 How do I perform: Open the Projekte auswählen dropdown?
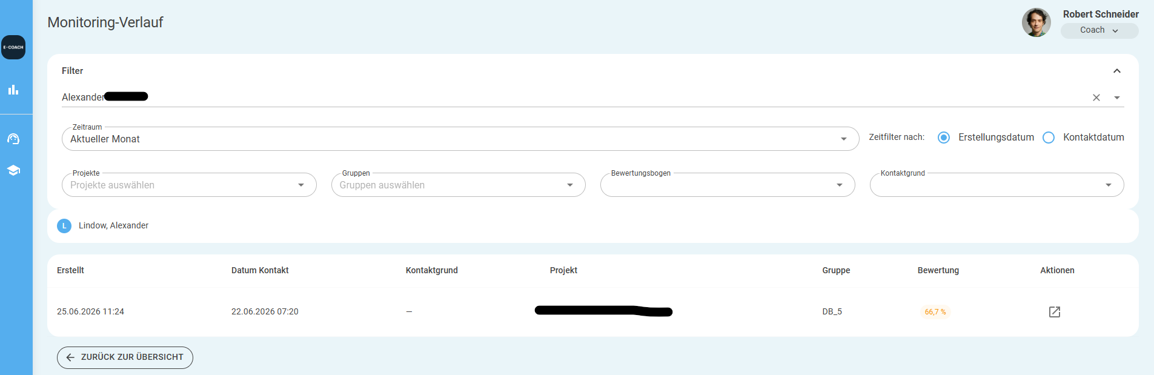(x=189, y=185)
